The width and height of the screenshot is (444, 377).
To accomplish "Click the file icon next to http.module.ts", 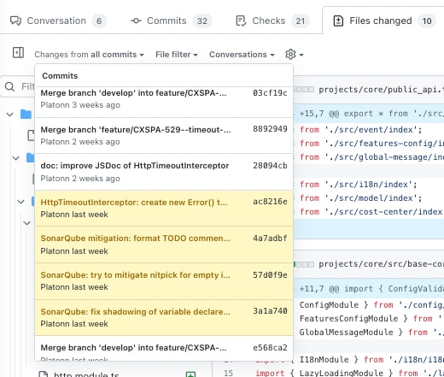I will pyautogui.click(x=43, y=374).
